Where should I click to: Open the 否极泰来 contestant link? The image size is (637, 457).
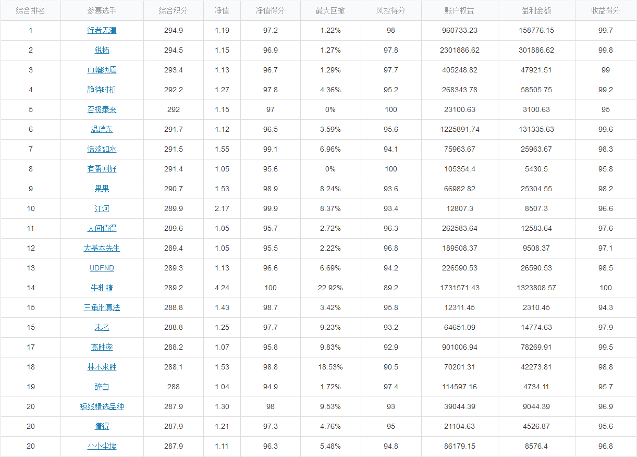pos(102,109)
